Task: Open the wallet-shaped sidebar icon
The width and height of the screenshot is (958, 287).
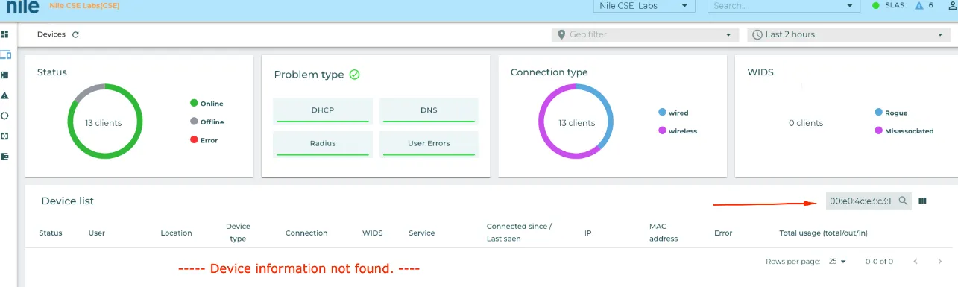Action: pyautogui.click(x=4, y=157)
